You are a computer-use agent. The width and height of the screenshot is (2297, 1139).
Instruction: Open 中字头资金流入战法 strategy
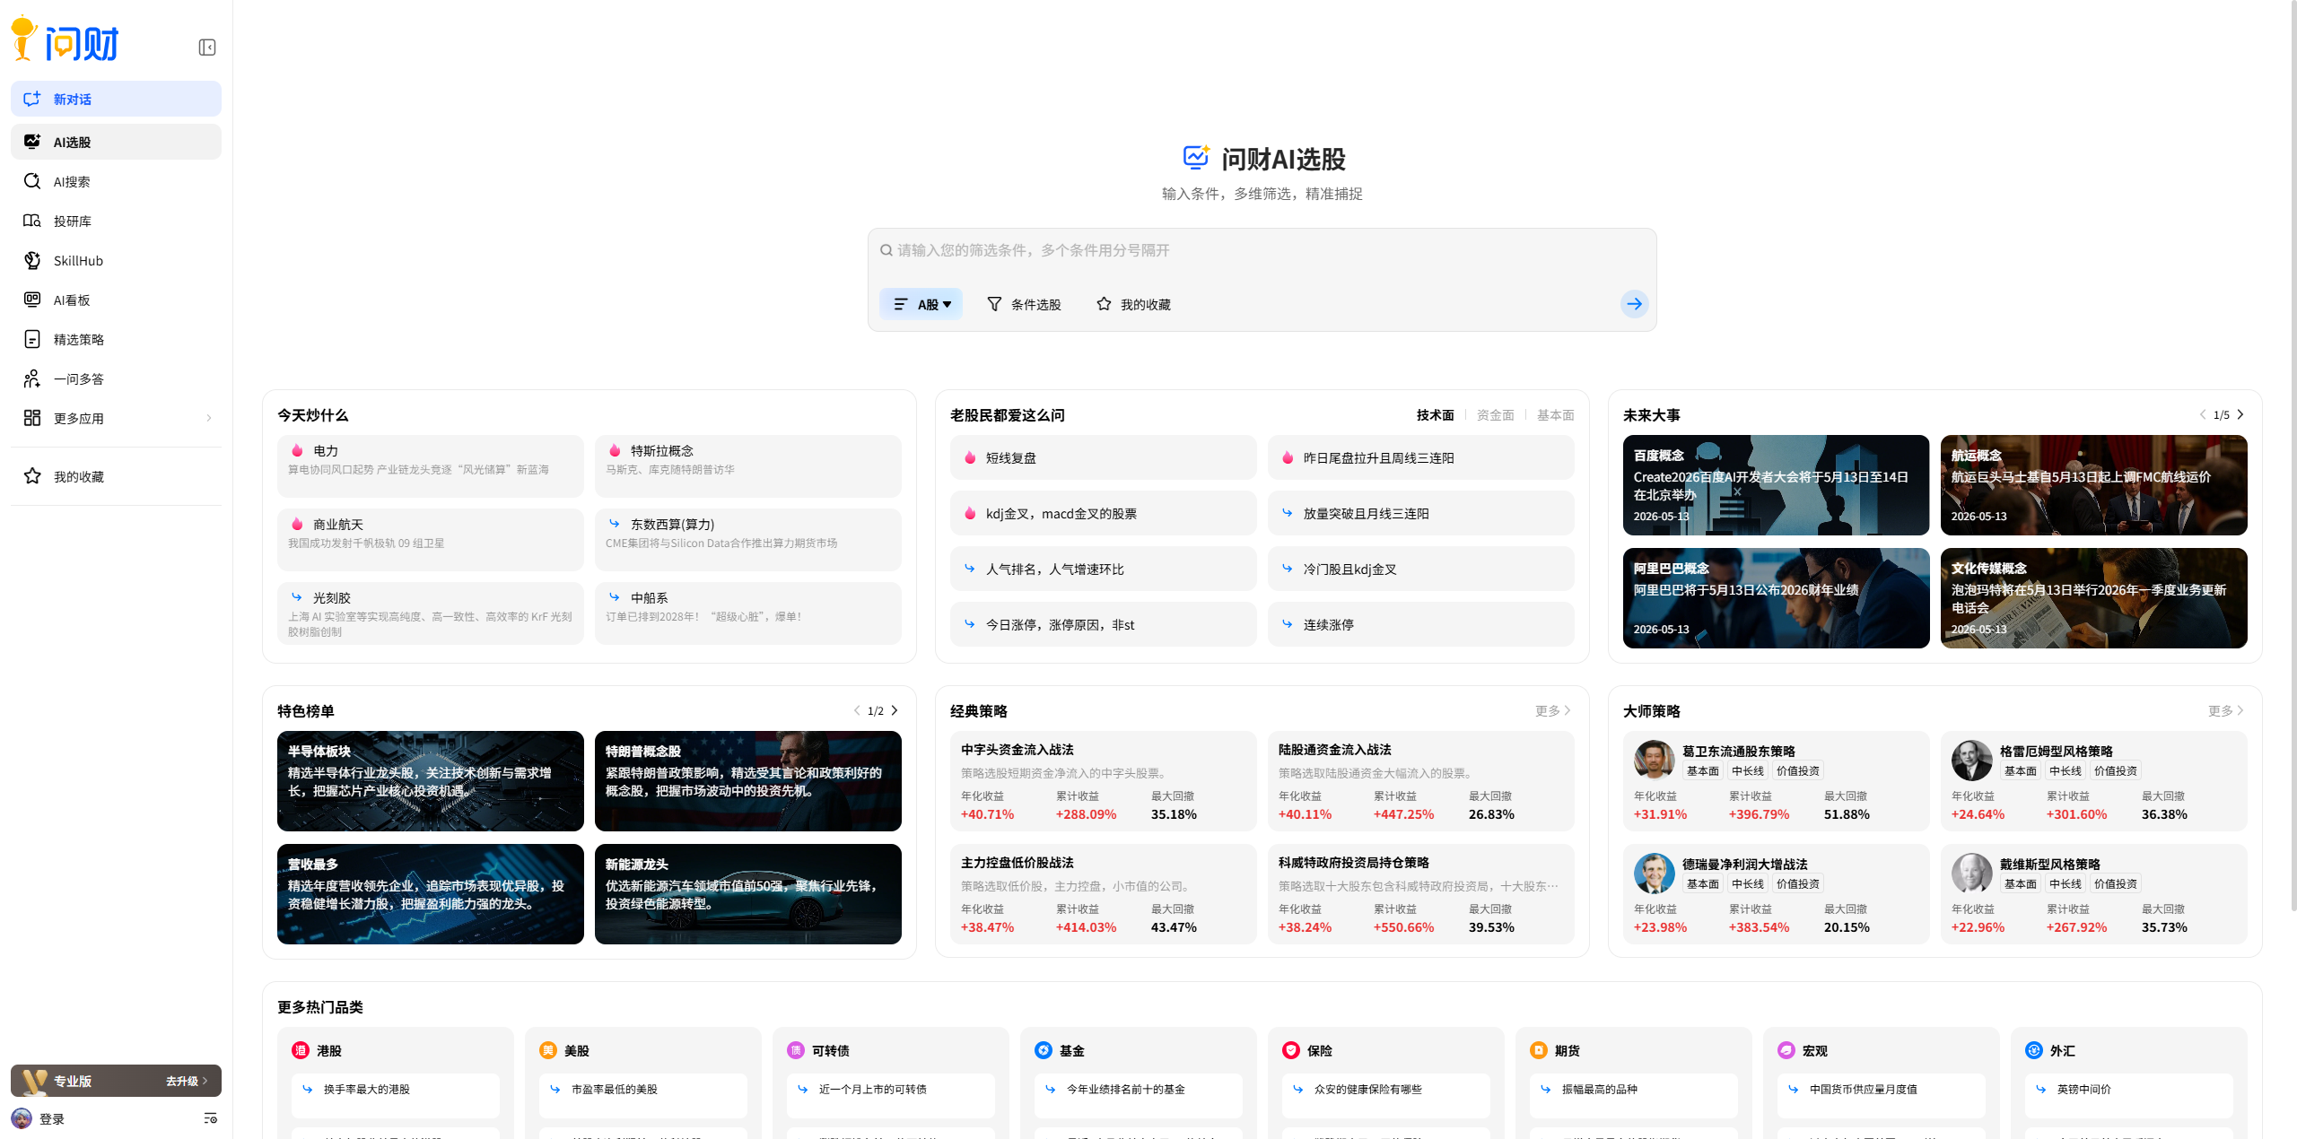(x=1104, y=781)
